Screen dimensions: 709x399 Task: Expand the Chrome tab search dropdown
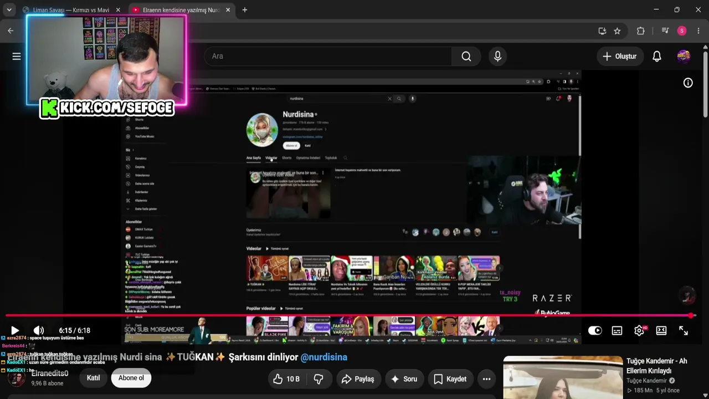pyautogui.click(x=9, y=10)
